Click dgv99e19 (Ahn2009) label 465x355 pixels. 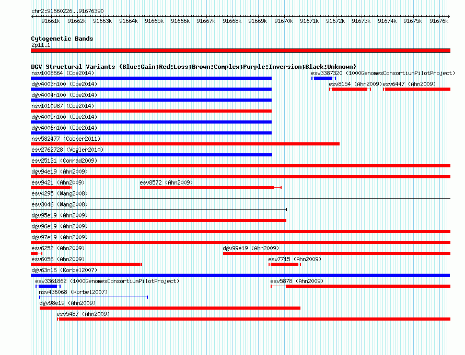[251, 248]
